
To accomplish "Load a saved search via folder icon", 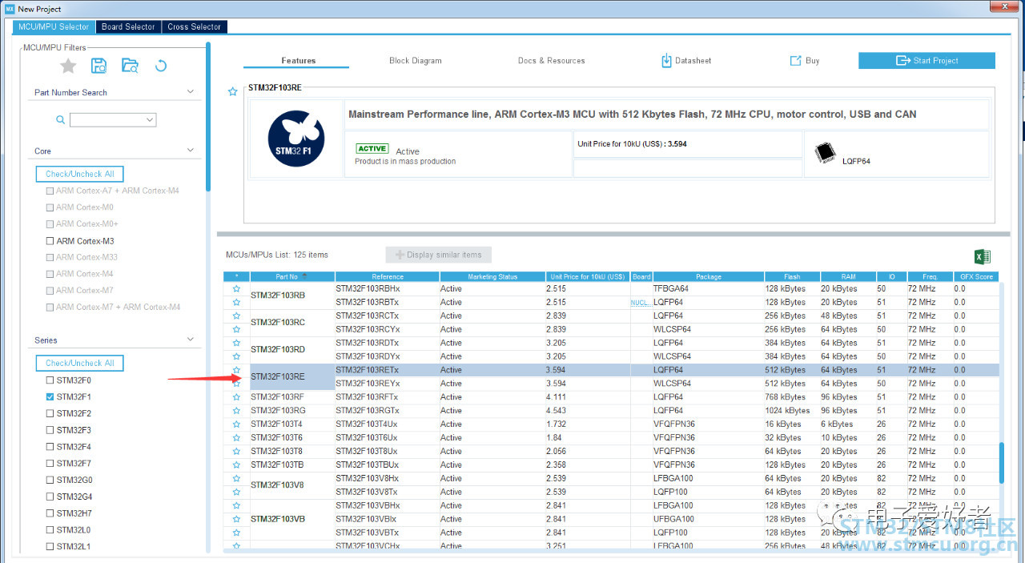I will pos(130,66).
